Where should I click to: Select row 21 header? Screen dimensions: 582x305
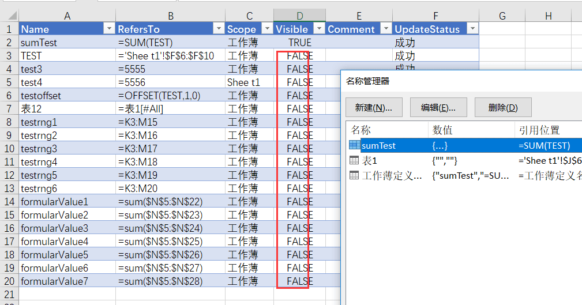[9, 294]
